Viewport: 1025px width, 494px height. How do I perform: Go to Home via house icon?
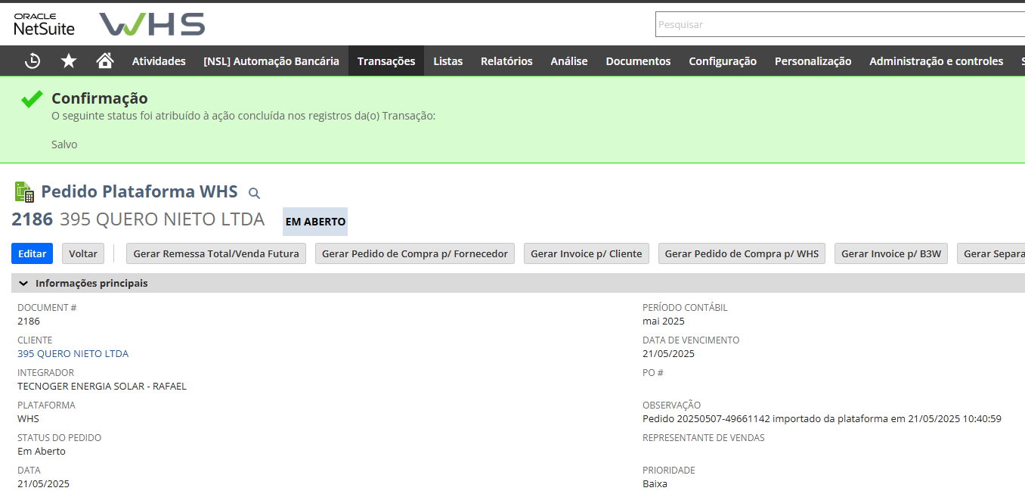[x=105, y=61]
